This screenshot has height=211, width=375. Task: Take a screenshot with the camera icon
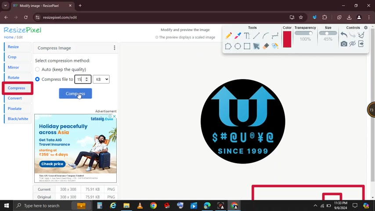pyautogui.click(x=344, y=44)
